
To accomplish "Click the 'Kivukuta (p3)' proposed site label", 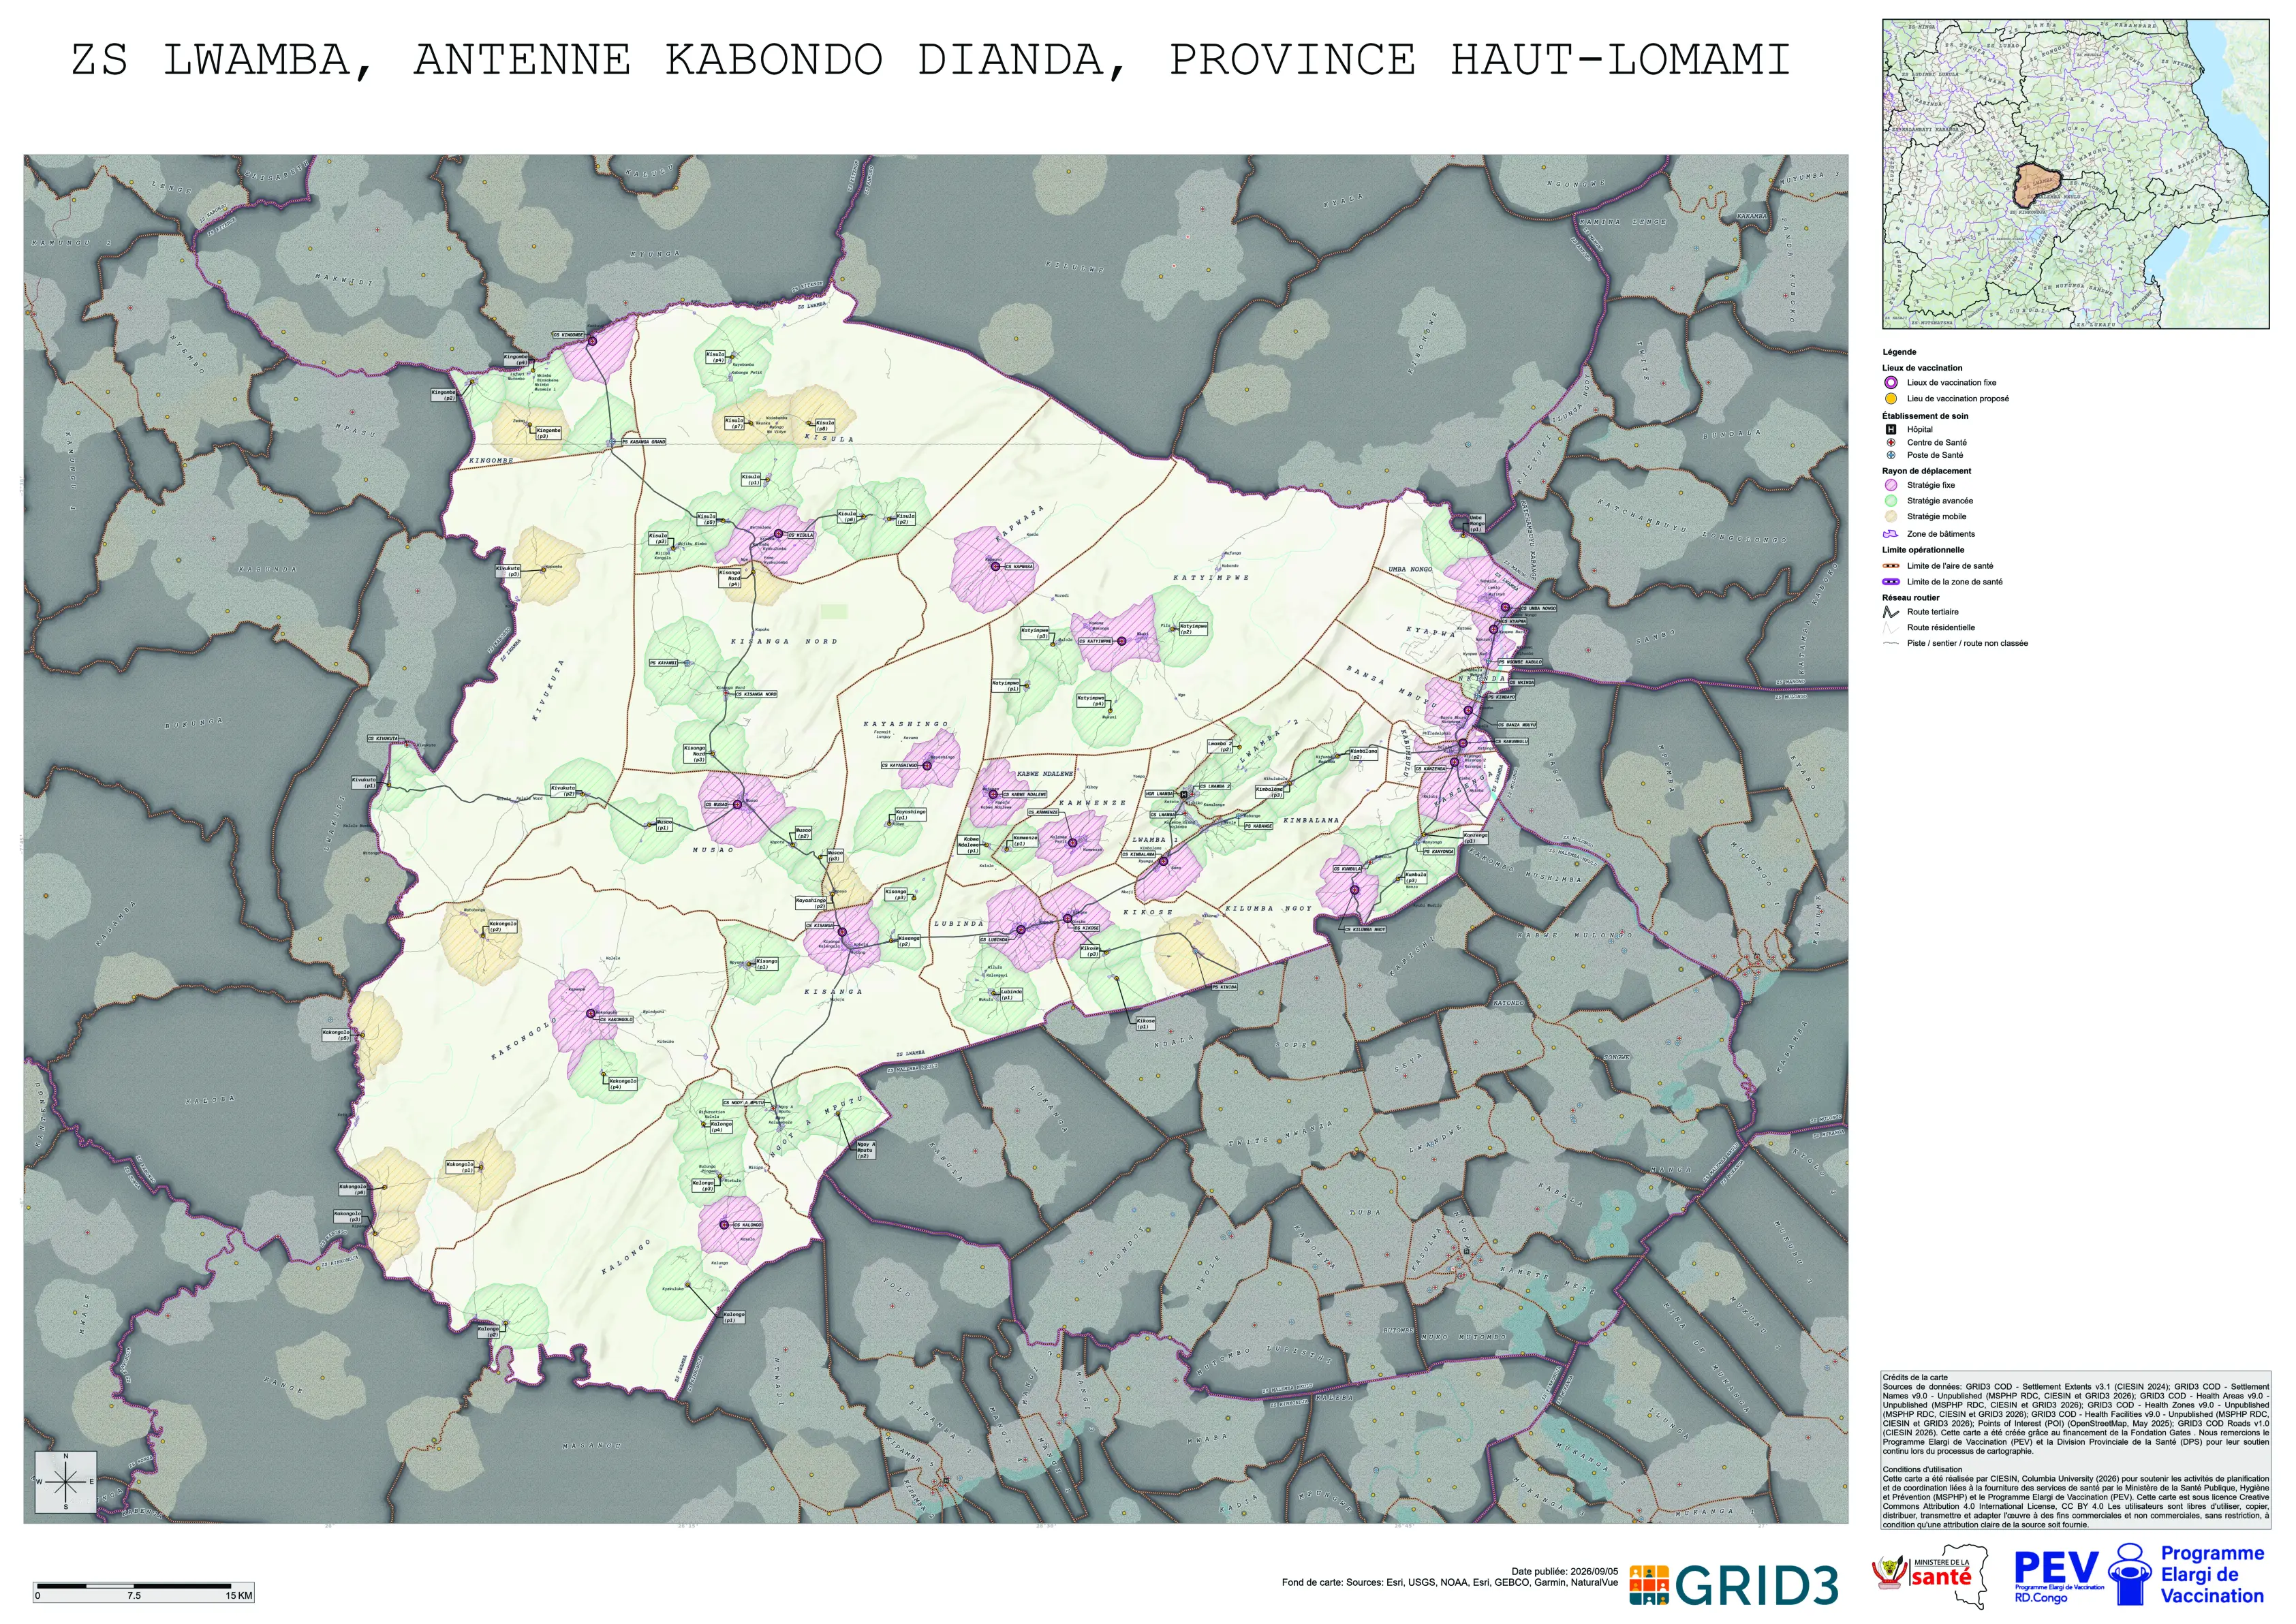I will [x=509, y=572].
